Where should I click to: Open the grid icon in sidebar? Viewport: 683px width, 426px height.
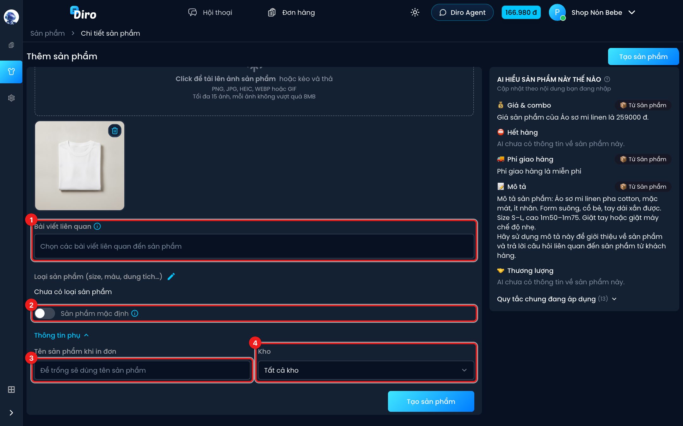point(11,390)
